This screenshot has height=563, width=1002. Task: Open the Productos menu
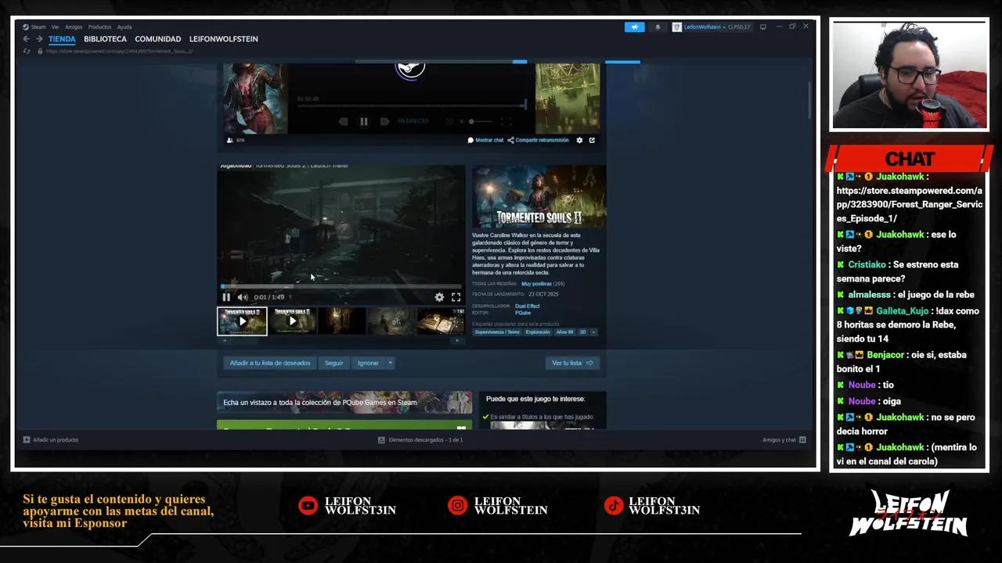(99, 27)
